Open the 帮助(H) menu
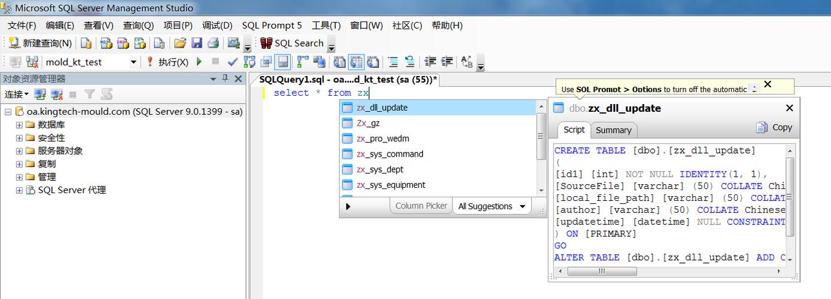 click(x=447, y=25)
